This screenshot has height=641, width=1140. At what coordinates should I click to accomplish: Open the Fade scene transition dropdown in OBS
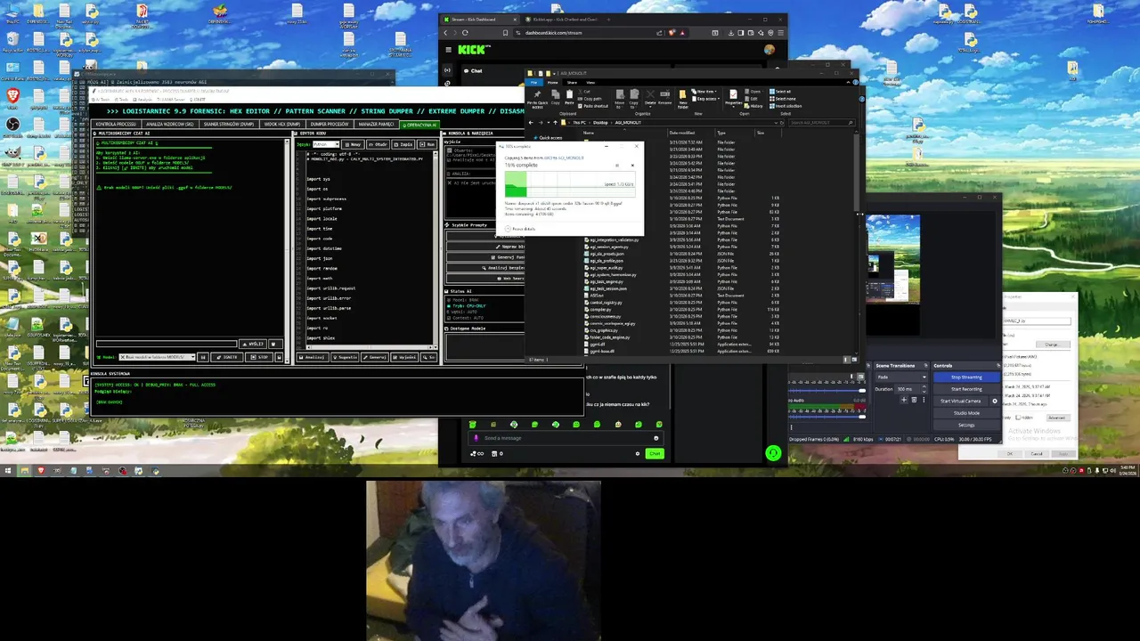pos(902,377)
